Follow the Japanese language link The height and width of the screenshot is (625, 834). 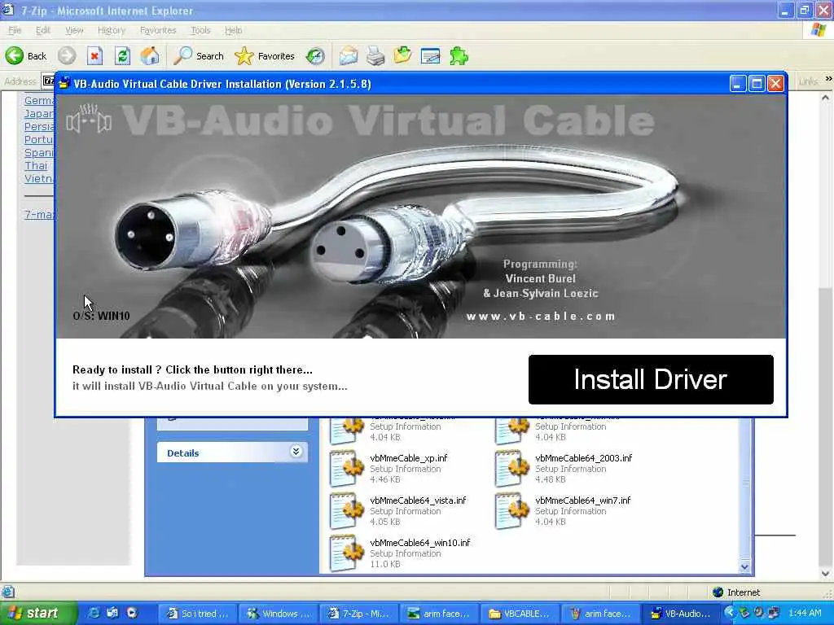coord(39,113)
